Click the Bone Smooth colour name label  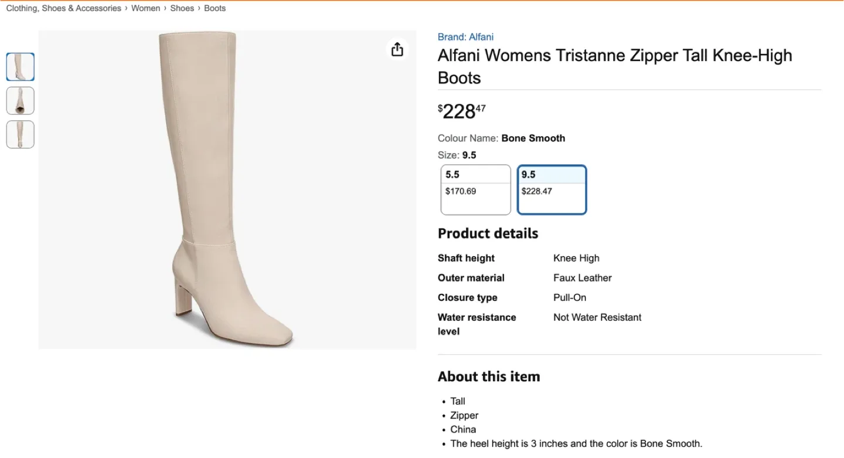point(533,138)
